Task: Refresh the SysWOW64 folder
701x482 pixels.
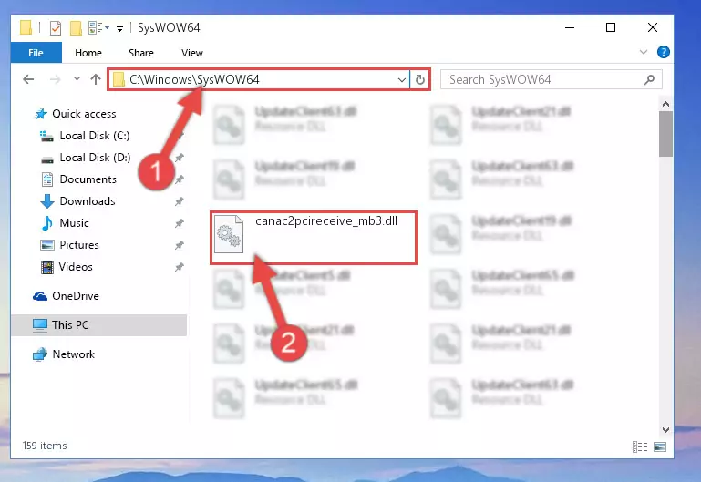Action: (420, 80)
